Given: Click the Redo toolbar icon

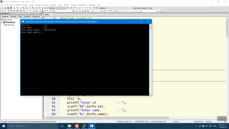Looking at the screenshot, I should tap(17, 8).
